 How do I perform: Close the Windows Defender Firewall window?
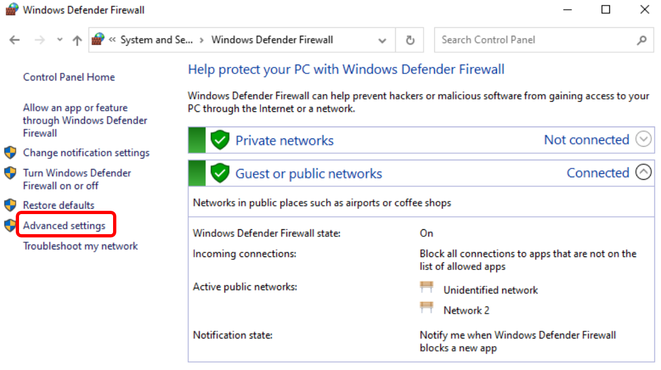644,10
